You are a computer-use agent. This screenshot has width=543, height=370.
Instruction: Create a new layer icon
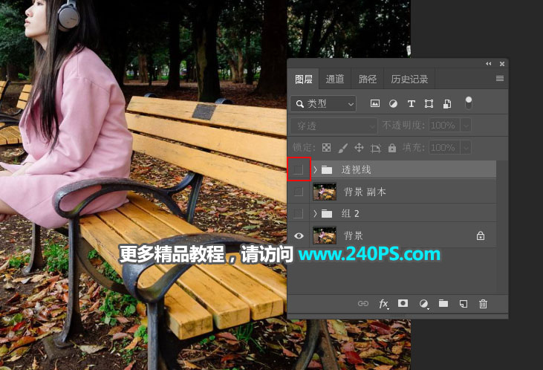click(464, 304)
